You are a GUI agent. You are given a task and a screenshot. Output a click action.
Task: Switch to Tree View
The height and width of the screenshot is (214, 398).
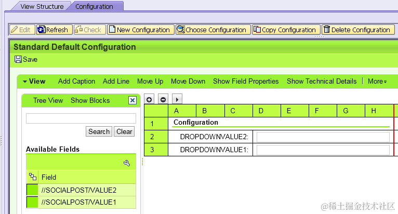point(48,101)
